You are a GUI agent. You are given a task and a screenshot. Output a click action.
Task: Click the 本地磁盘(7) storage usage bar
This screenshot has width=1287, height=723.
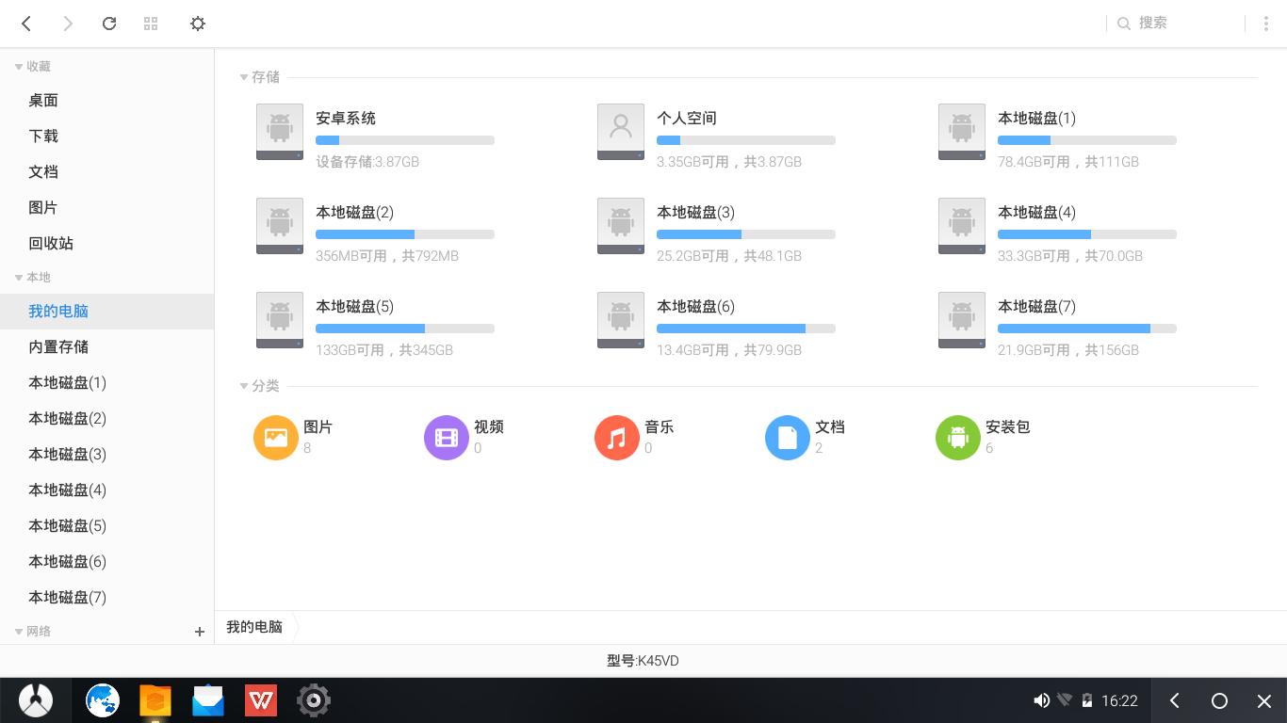pyautogui.click(x=1087, y=329)
